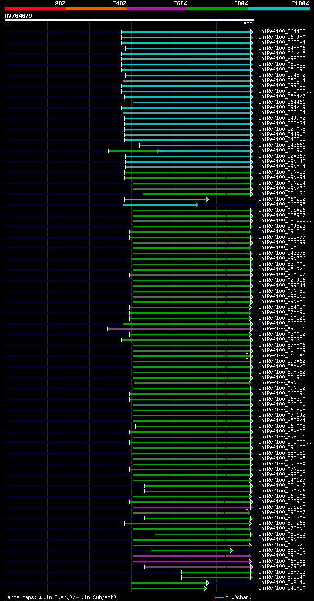
Task: Select the UniRef100_Q84MQ0 label
Action: [x=282, y=307]
